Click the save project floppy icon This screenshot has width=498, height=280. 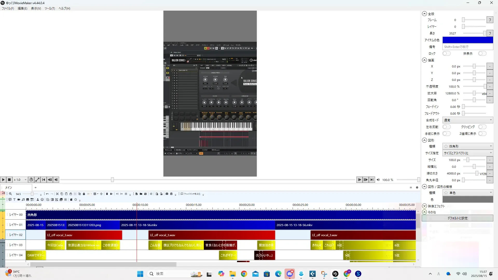coord(145,194)
